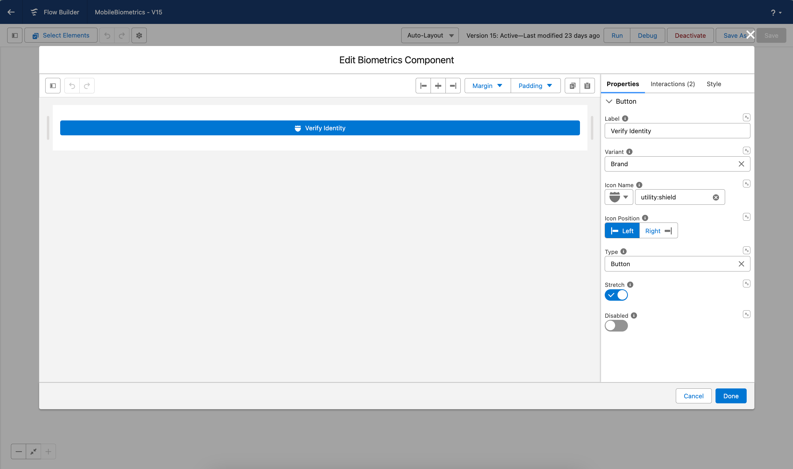Switch to the Interactions (2) tab
This screenshot has height=469, width=793.
pyautogui.click(x=672, y=84)
